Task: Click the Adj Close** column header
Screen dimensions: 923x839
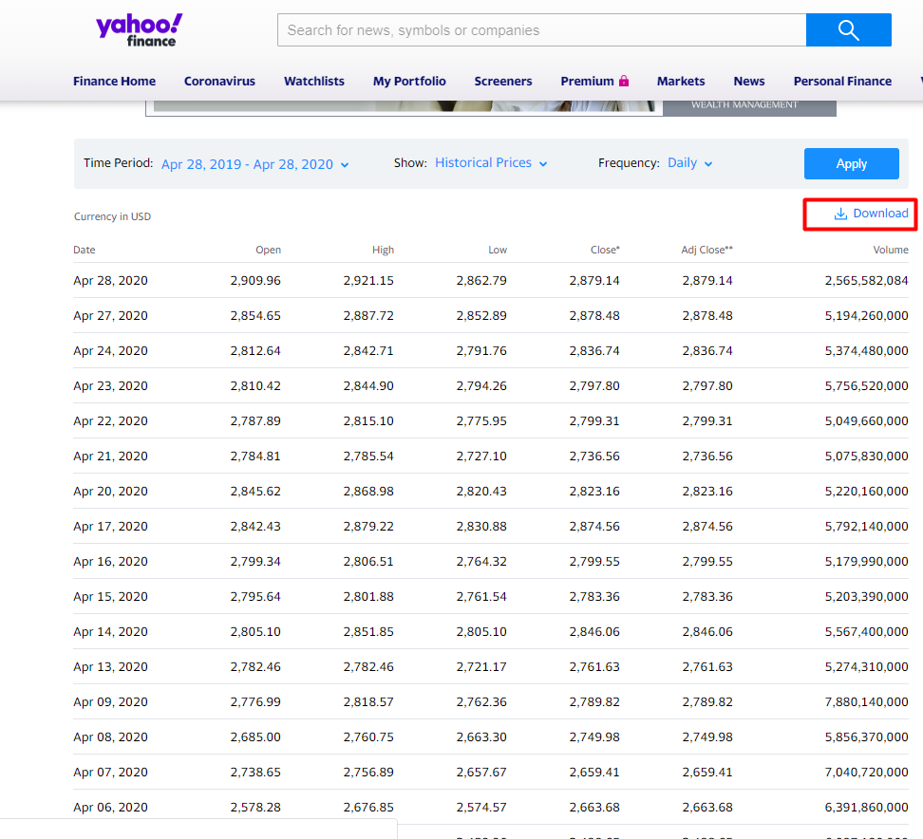Action: [x=706, y=250]
